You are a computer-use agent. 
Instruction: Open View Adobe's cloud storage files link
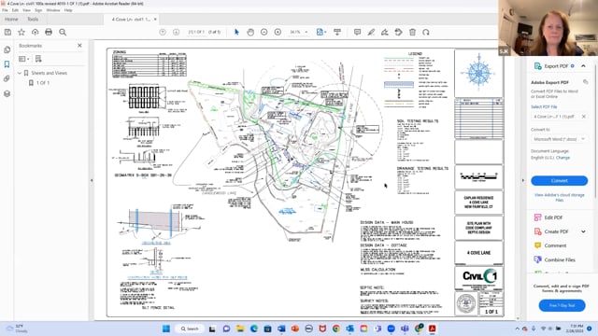click(559, 197)
